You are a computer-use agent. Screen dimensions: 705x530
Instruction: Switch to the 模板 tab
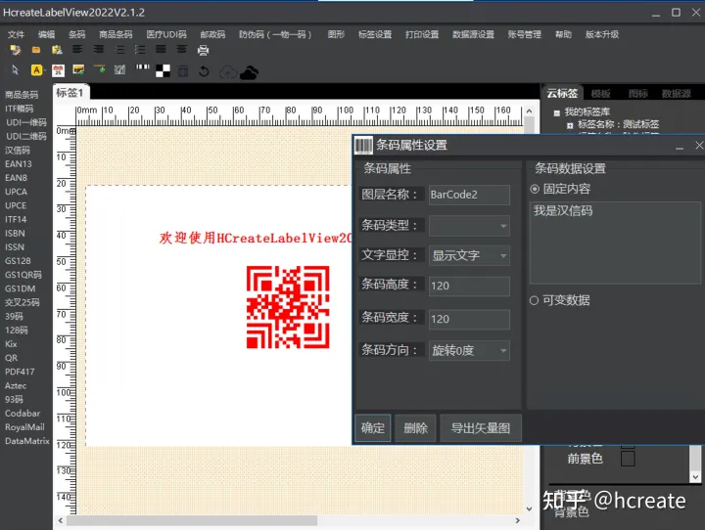[x=600, y=94]
